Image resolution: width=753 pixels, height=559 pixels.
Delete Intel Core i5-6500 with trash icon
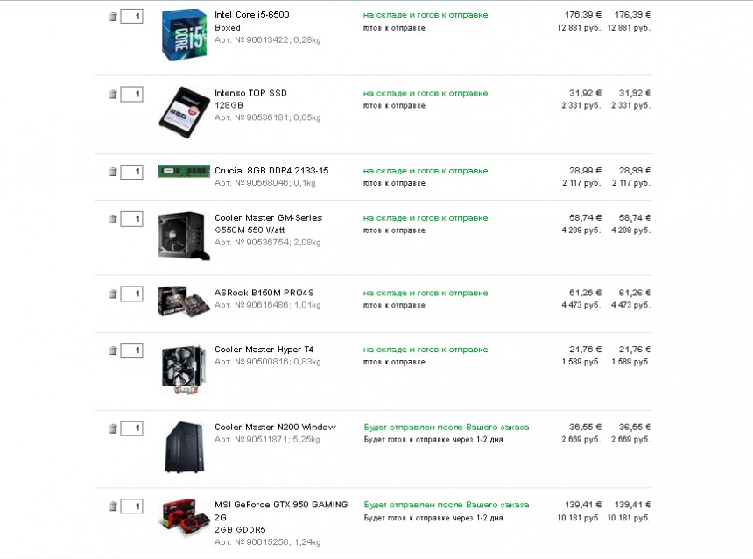(113, 17)
